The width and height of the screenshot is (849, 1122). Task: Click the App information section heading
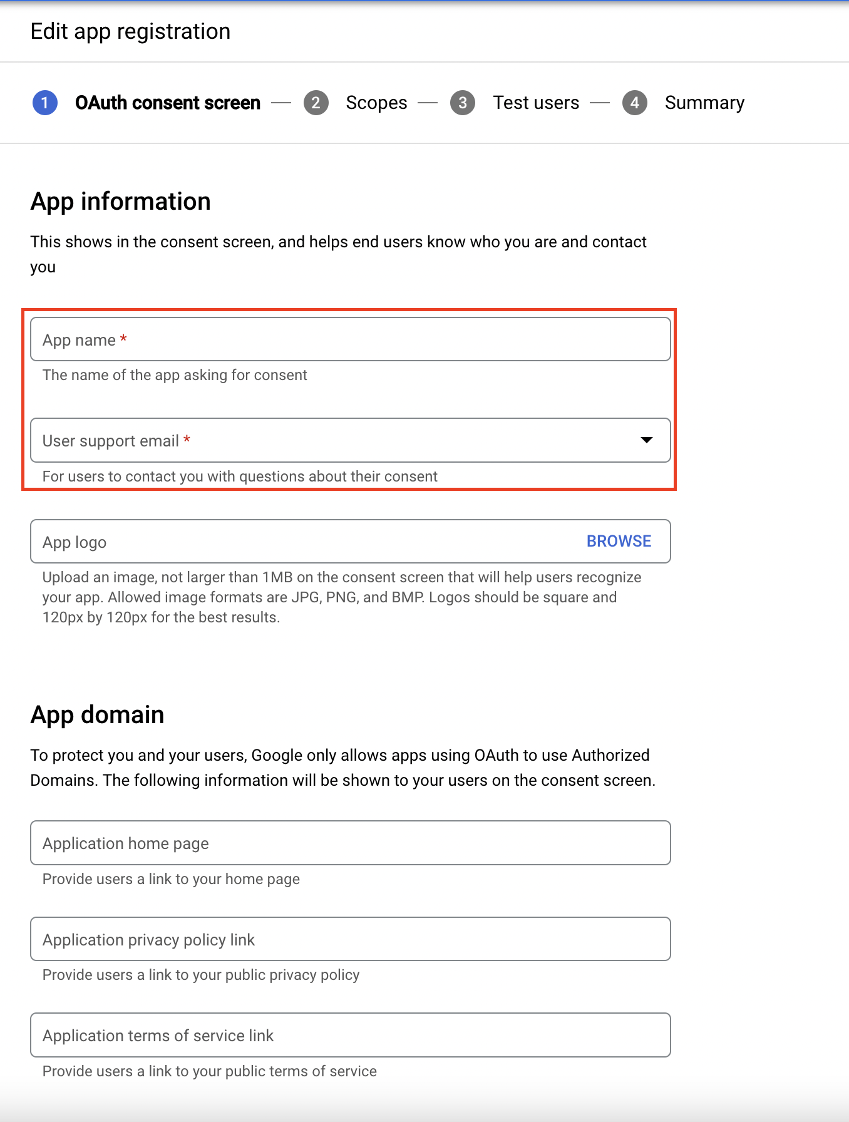click(x=120, y=201)
